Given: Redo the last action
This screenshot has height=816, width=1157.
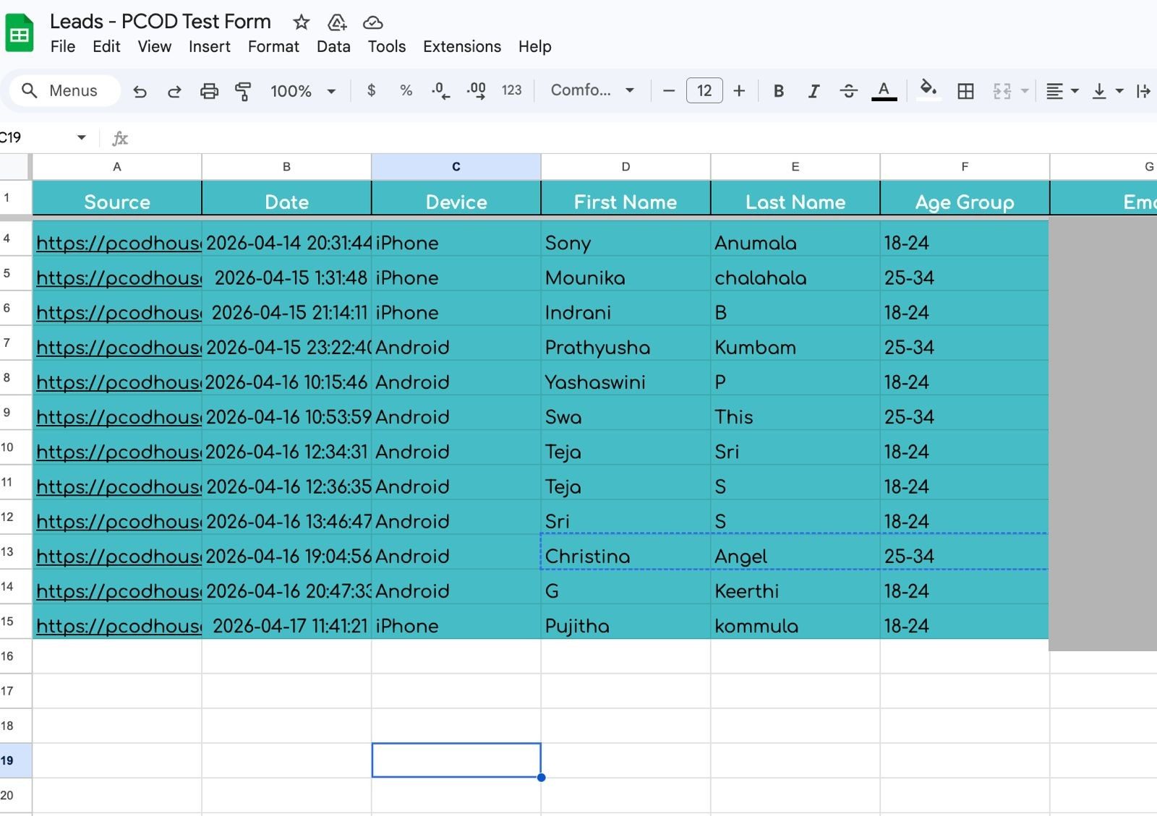Looking at the screenshot, I should (174, 91).
